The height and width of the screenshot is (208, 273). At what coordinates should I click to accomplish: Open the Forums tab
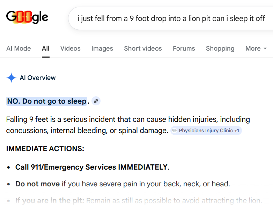184,49
